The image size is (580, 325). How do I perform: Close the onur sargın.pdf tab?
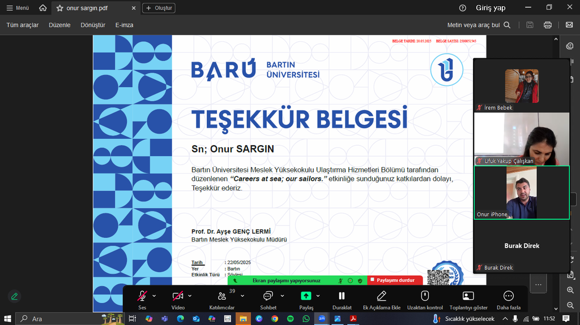[x=134, y=8]
